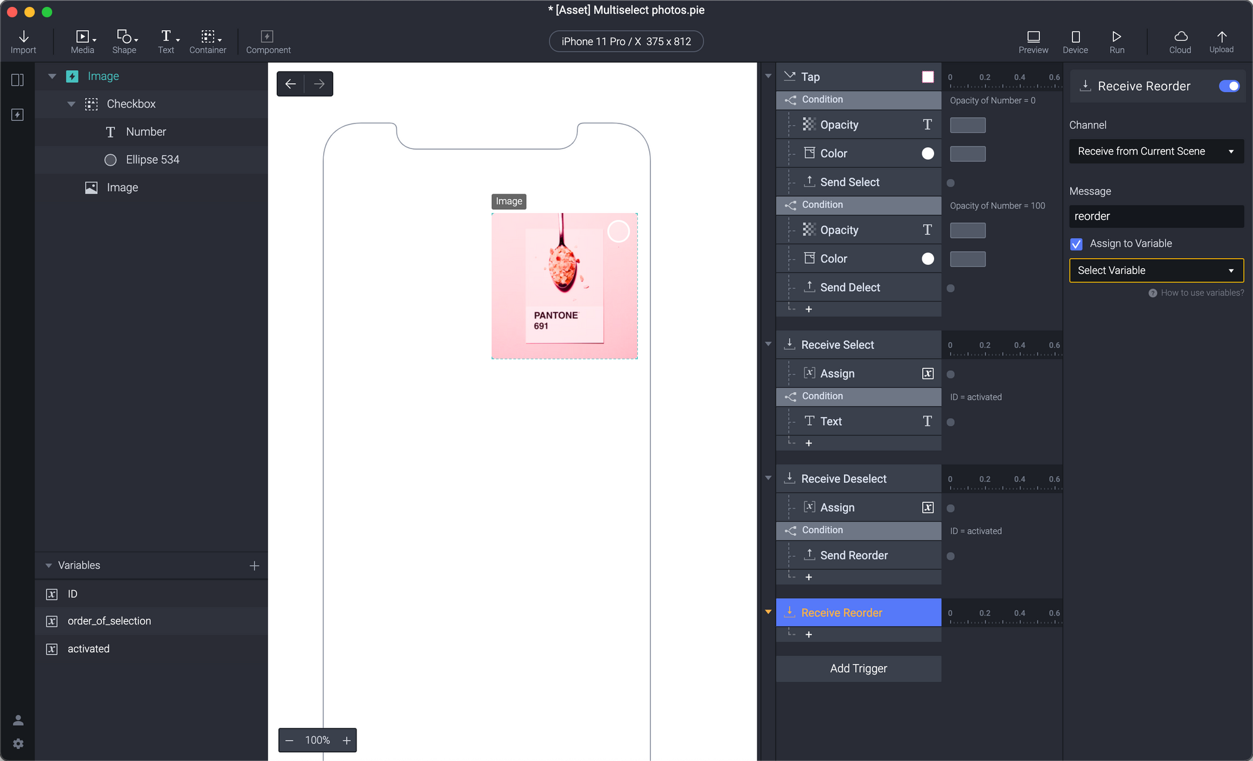Select variable from Select Variable dropdown

click(x=1155, y=271)
